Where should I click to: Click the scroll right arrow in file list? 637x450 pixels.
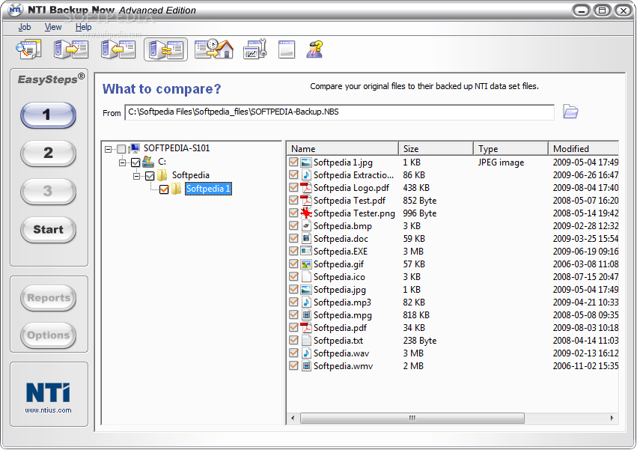(612, 418)
